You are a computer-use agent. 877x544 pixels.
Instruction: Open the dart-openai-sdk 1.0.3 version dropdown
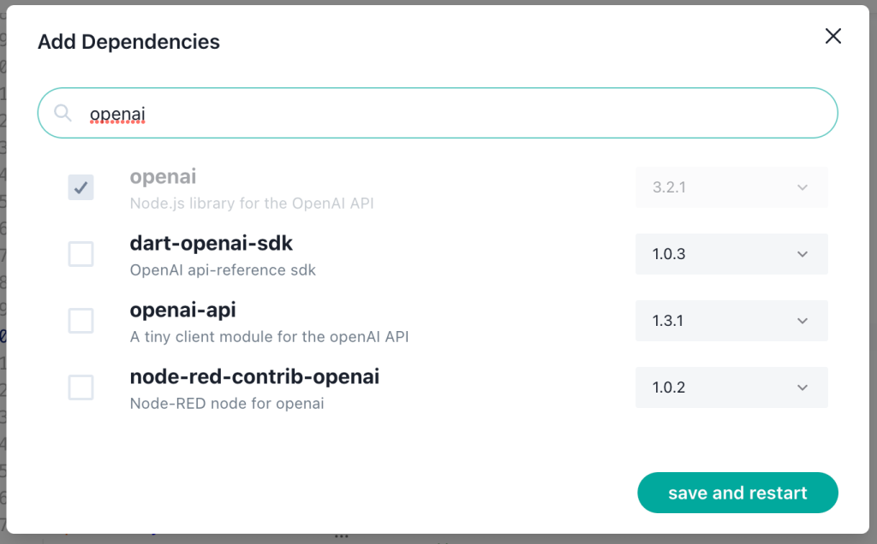pyautogui.click(x=731, y=254)
